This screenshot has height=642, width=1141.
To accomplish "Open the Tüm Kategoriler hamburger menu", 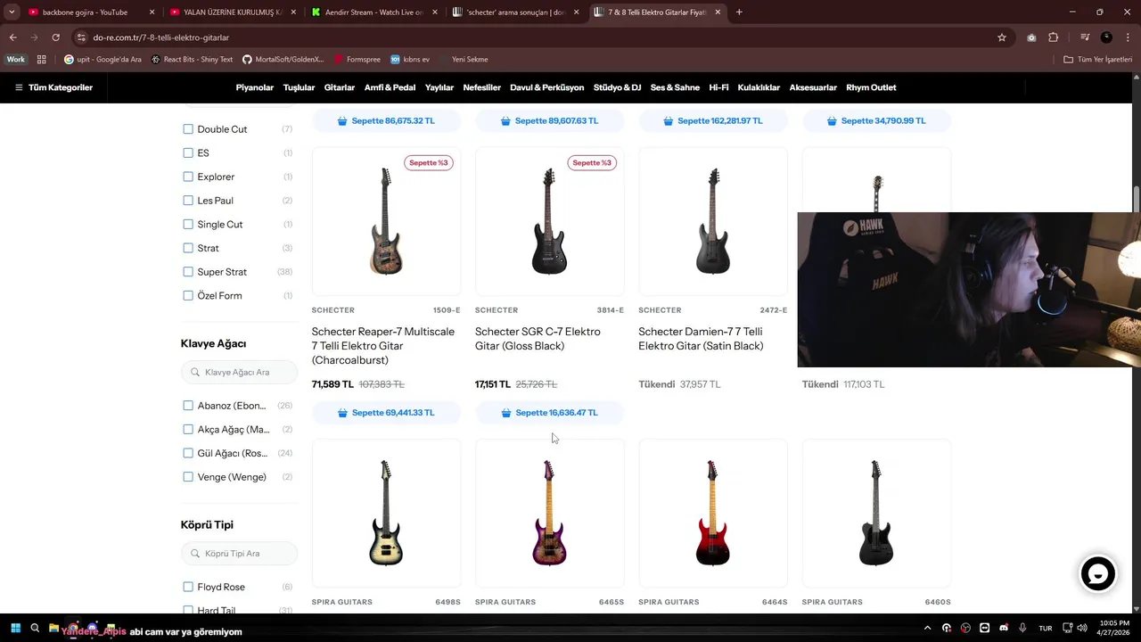I will coord(53,87).
